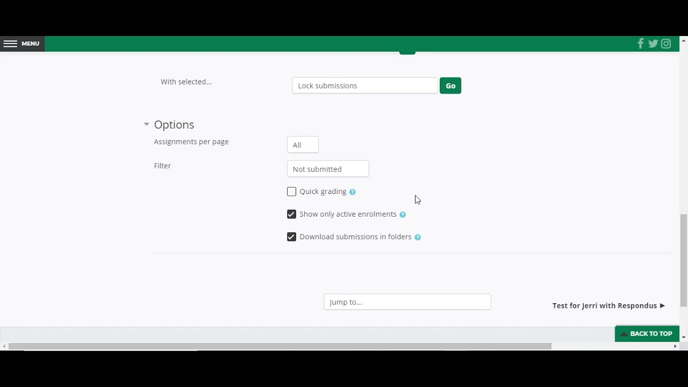Click the Filter label
Image resolution: width=688 pixels, height=387 pixels.
coord(162,166)
